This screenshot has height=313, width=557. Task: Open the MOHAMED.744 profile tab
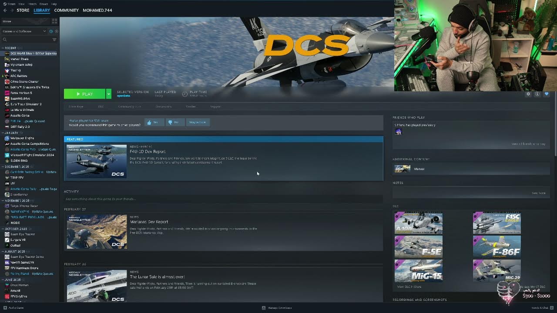tap(97, 10)
